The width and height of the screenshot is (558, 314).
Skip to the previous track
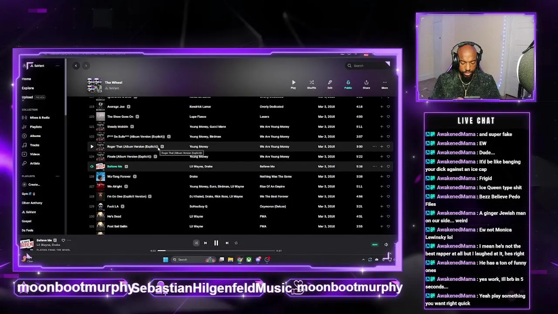[205, 243]
